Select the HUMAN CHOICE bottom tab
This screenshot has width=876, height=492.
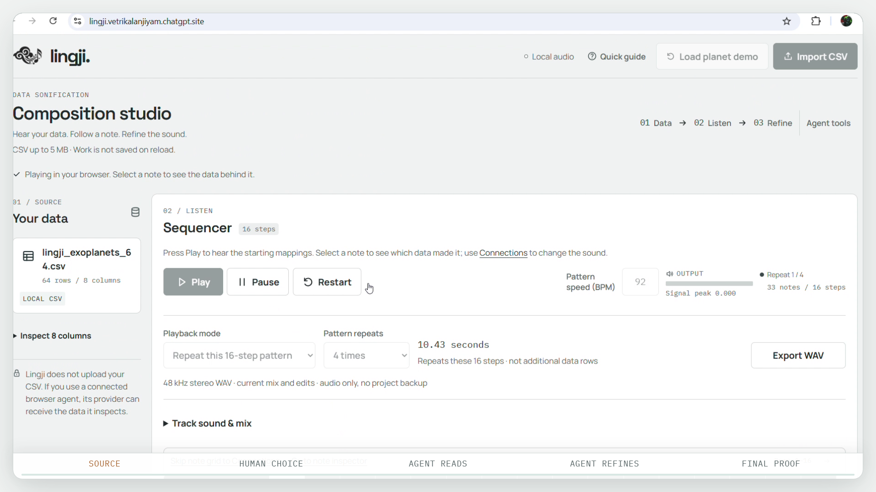(x=271, y=464)
